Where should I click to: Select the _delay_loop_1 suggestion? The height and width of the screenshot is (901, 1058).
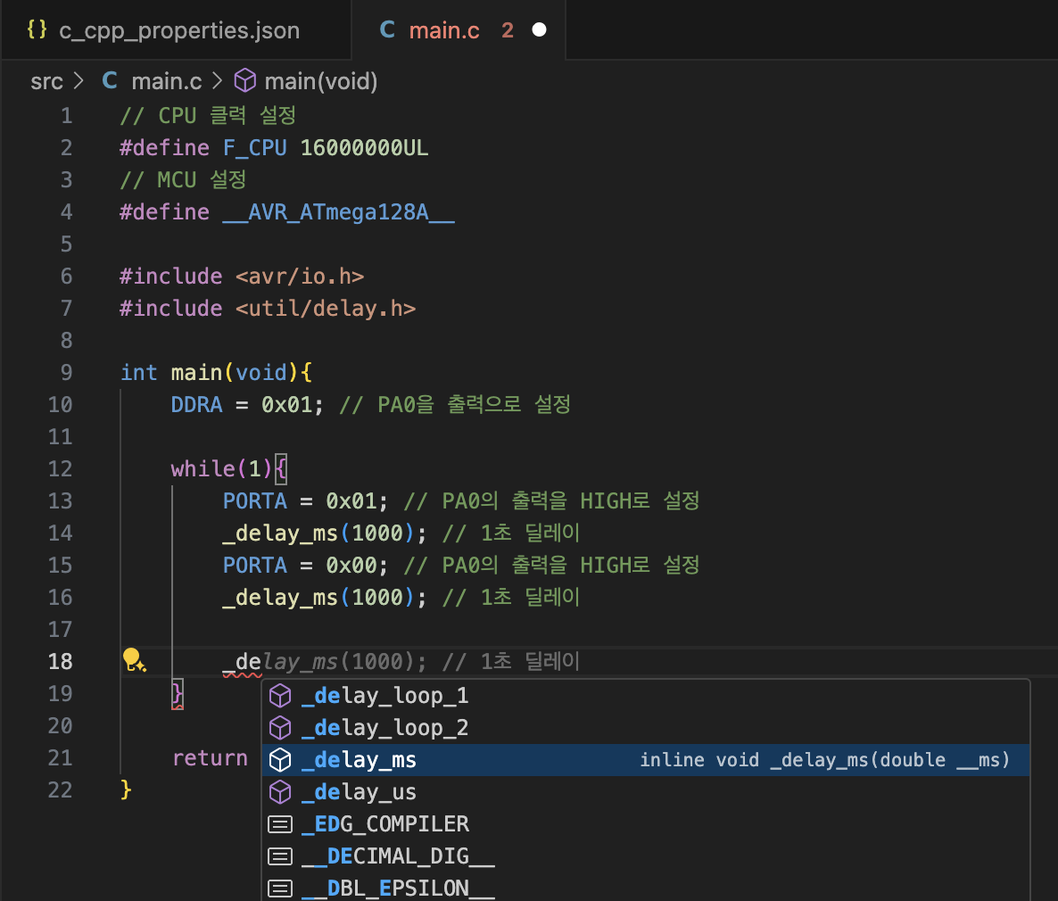645,696
